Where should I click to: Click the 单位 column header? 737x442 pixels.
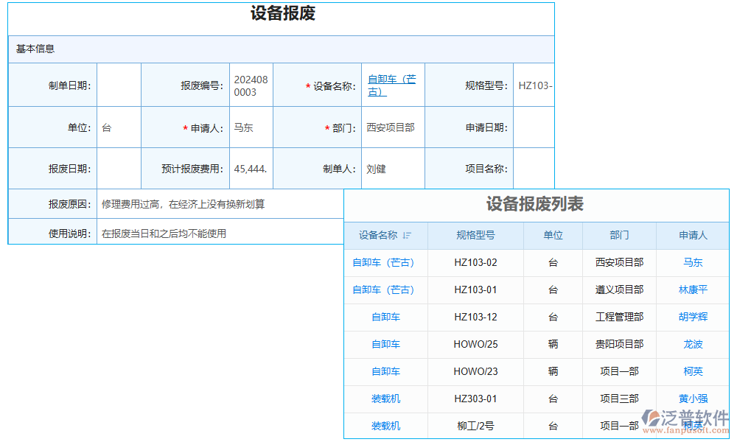(x=553, y=236)
